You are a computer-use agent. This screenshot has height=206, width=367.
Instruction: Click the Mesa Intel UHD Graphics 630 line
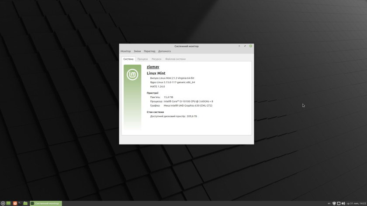pyautogui.click(x=181, y=106)
